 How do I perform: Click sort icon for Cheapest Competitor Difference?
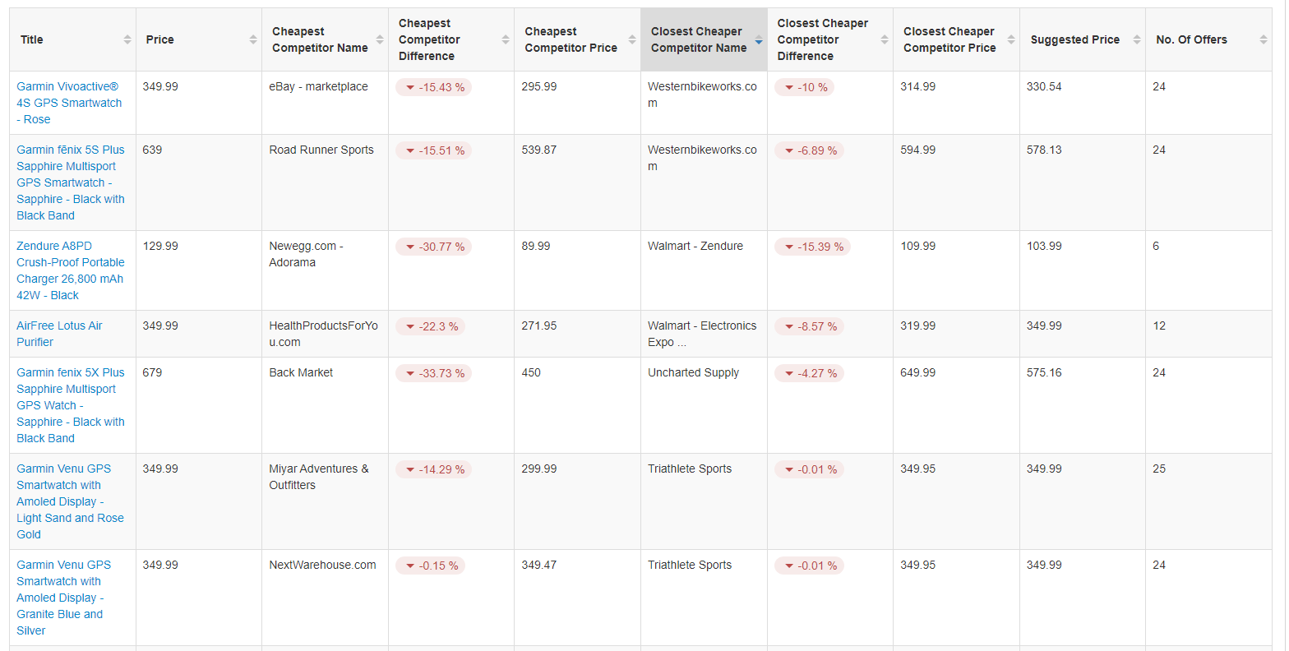(506, 39)
